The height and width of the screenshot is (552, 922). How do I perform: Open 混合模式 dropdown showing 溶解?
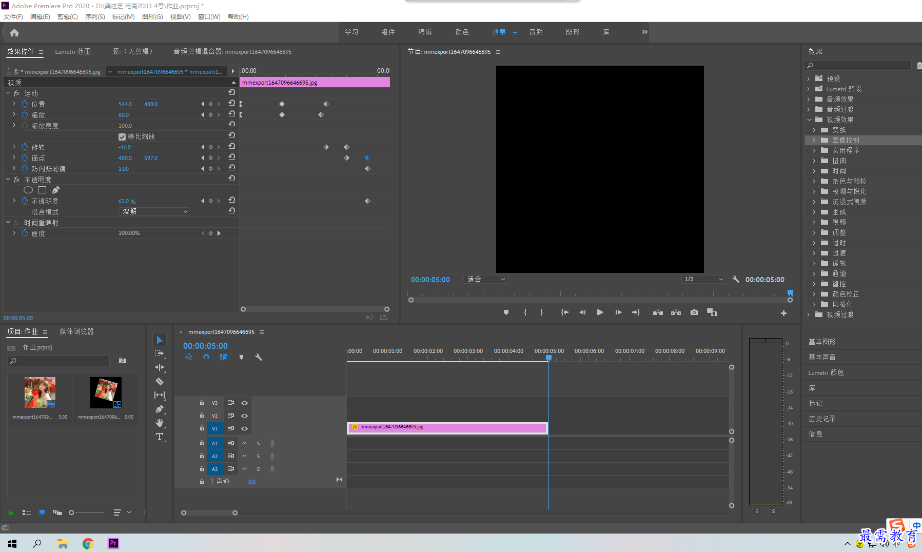154,212
